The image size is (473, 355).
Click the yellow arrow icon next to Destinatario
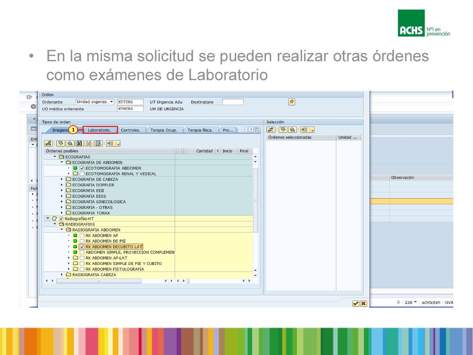[291, 102]
